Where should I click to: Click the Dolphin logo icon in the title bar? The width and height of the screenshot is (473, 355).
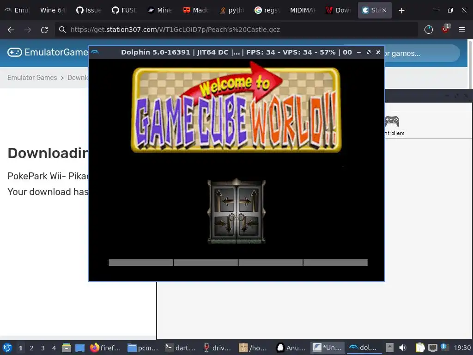[x=95, y=52]
